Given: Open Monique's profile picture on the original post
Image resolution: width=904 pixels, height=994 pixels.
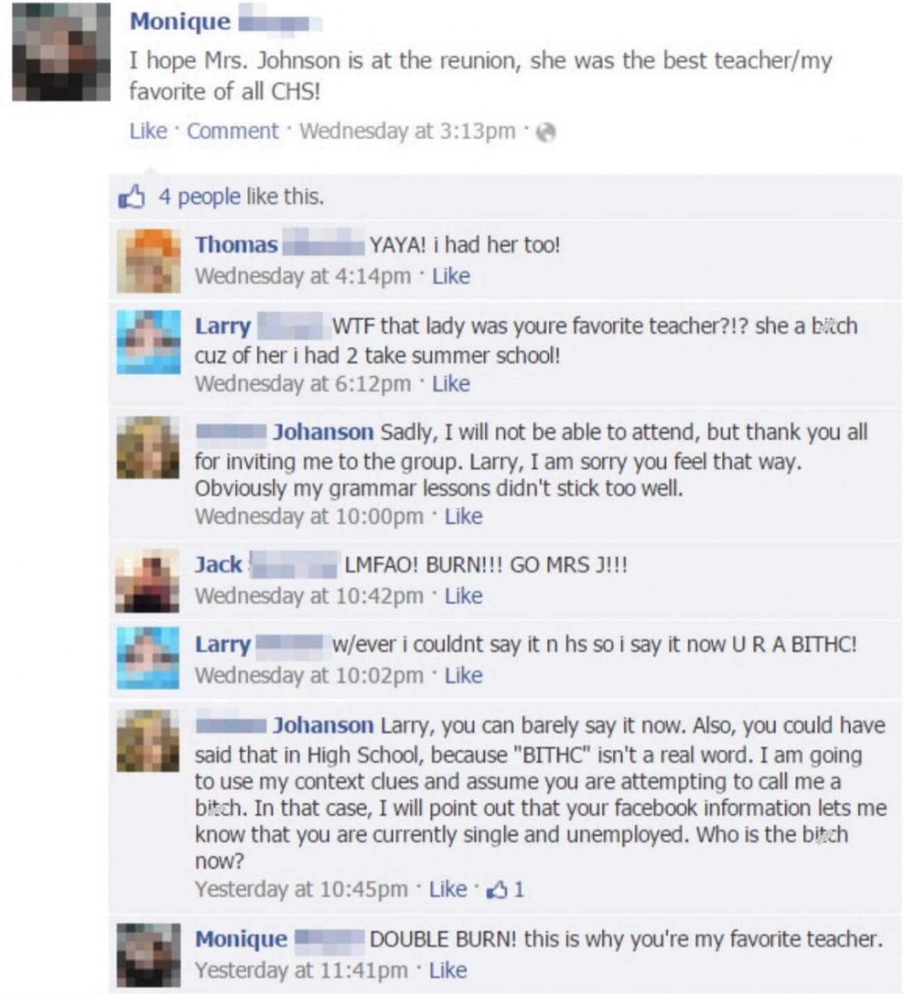Looking at the screenshot, I should click(x=61, y=52).
